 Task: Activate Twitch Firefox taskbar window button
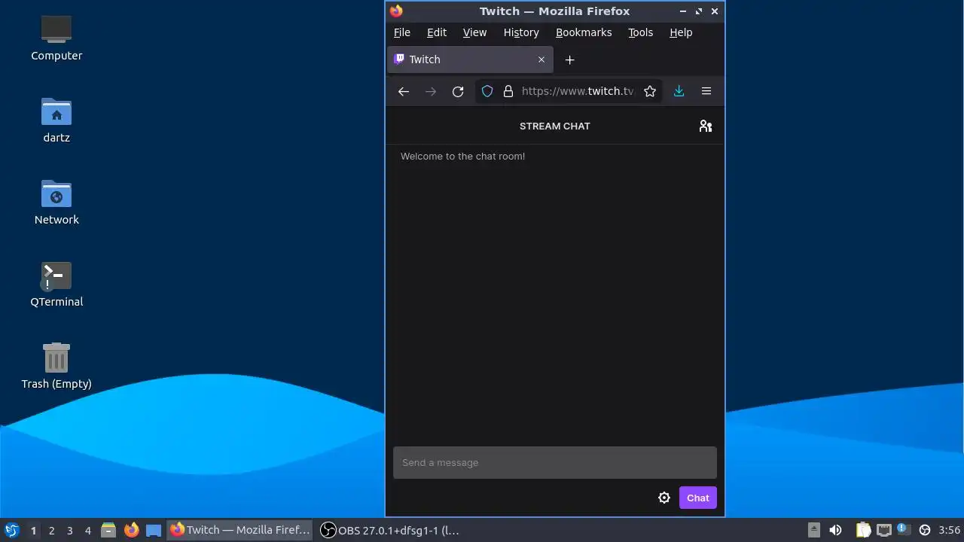tap(241, 530)
